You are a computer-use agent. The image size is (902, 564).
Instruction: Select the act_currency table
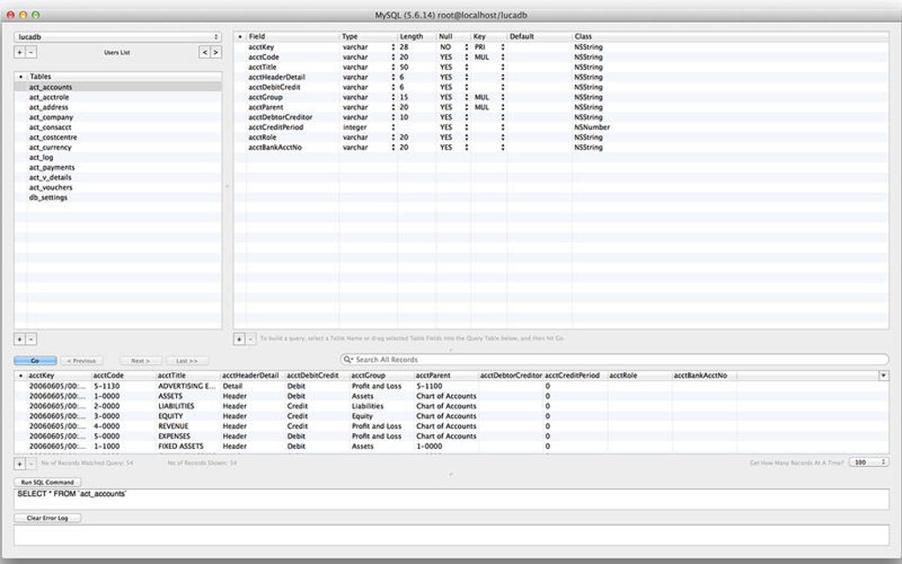118,147
